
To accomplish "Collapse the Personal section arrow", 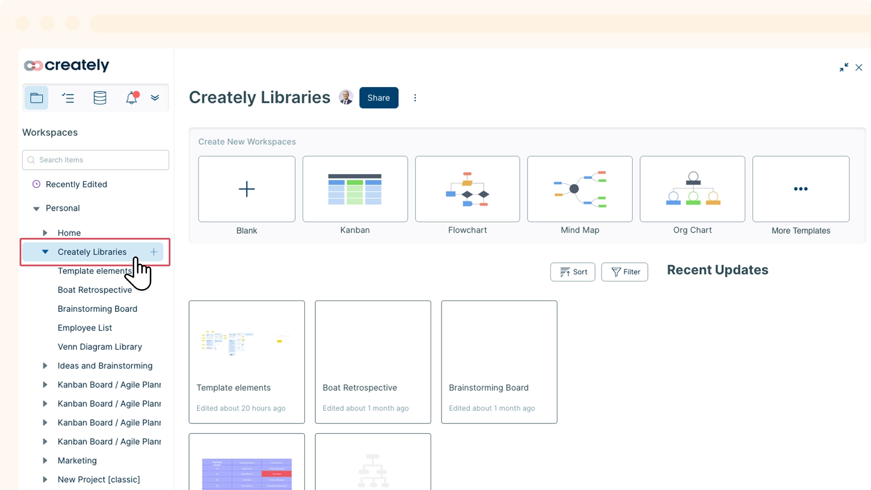I will (36, 209).
